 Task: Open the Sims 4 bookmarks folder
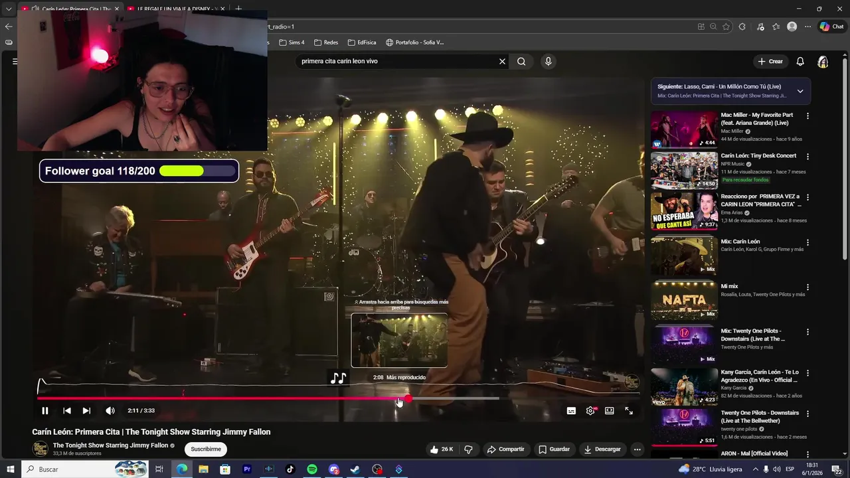point(292,42)
